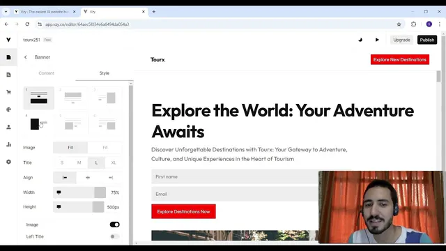
Task: Set alignment to center
Action: 88,178
